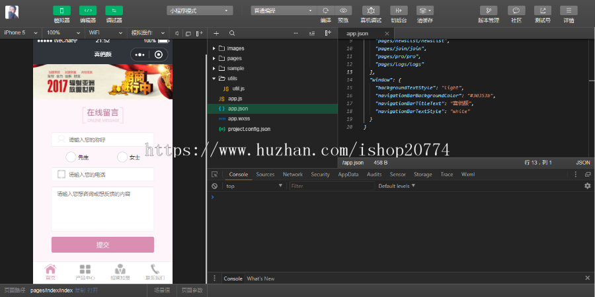Click the phone number input field

pyautogui.click(x=103, y=175)
